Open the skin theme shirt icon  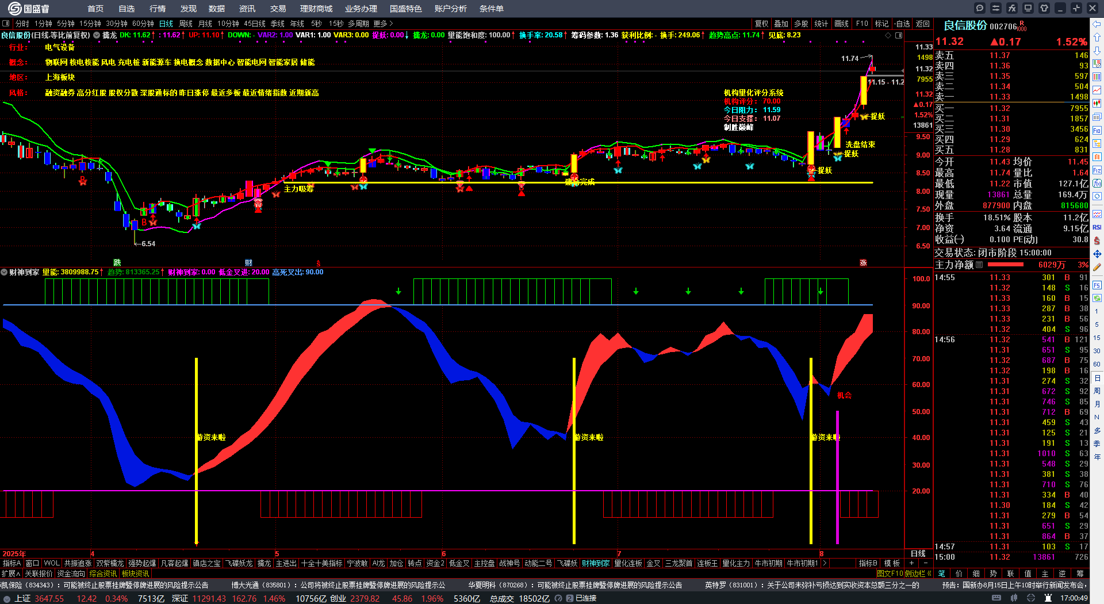(x=1044, y=8)
